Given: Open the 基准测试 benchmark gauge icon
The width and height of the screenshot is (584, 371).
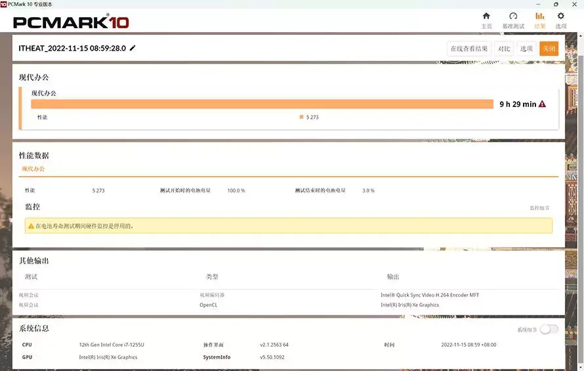Looking at the screenshot, I should 513,16.
